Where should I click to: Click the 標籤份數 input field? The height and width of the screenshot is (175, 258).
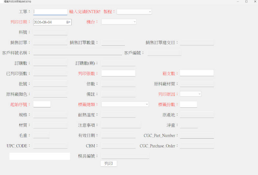point(188,104)
